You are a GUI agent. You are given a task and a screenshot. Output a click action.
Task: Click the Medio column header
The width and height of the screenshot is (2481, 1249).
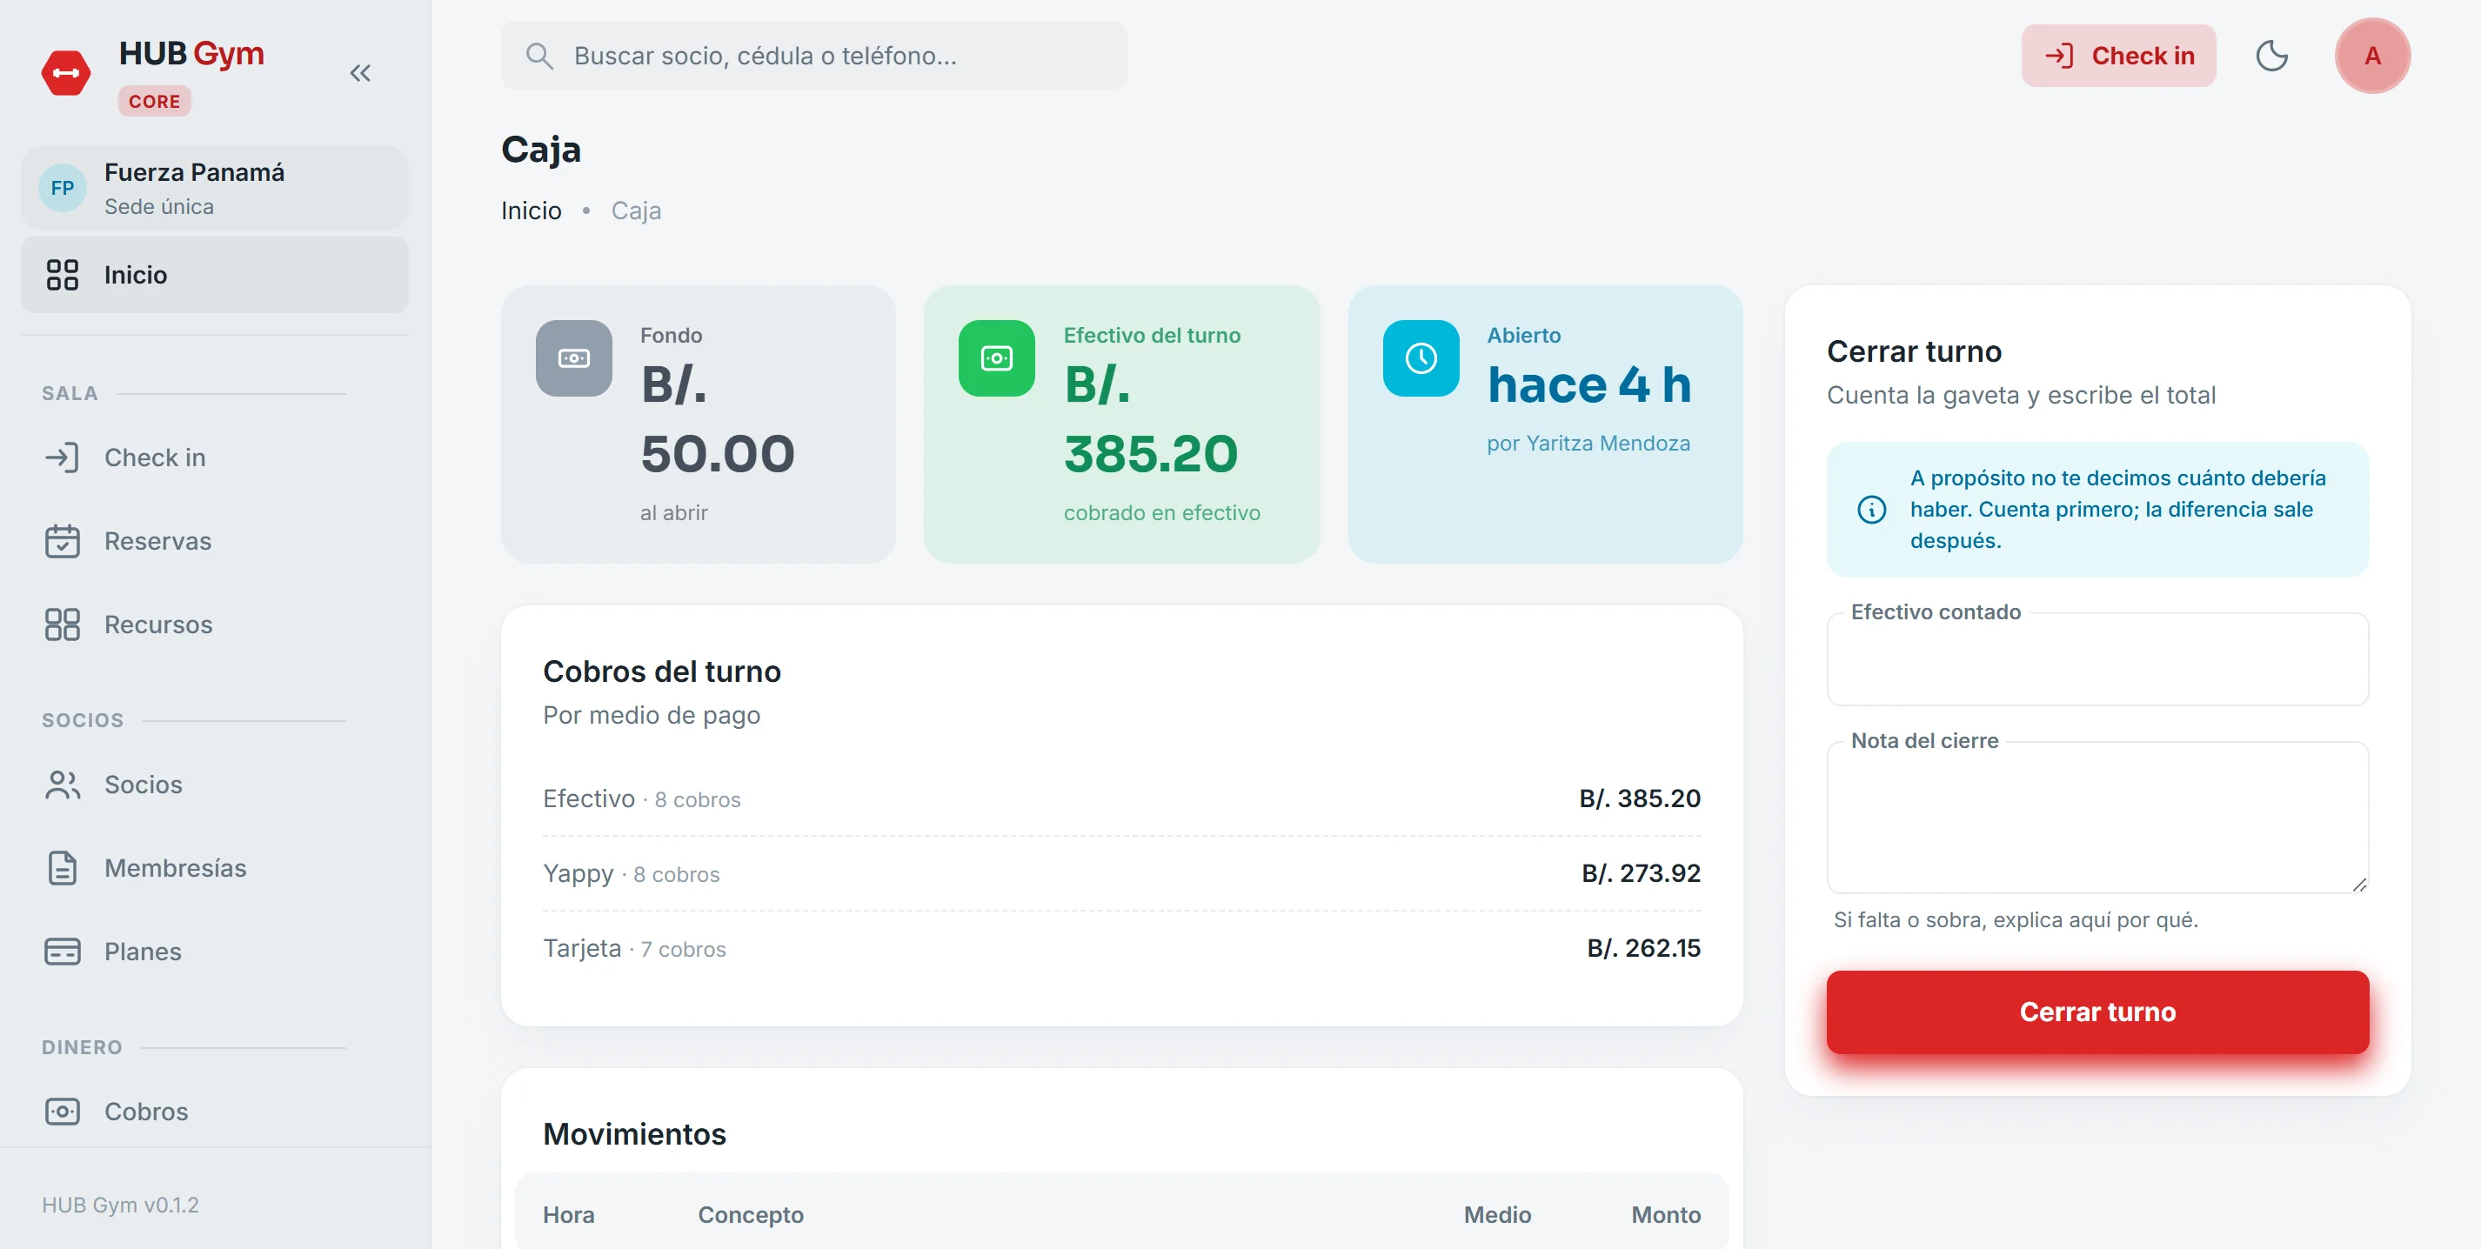(x=1498, y=1215)
